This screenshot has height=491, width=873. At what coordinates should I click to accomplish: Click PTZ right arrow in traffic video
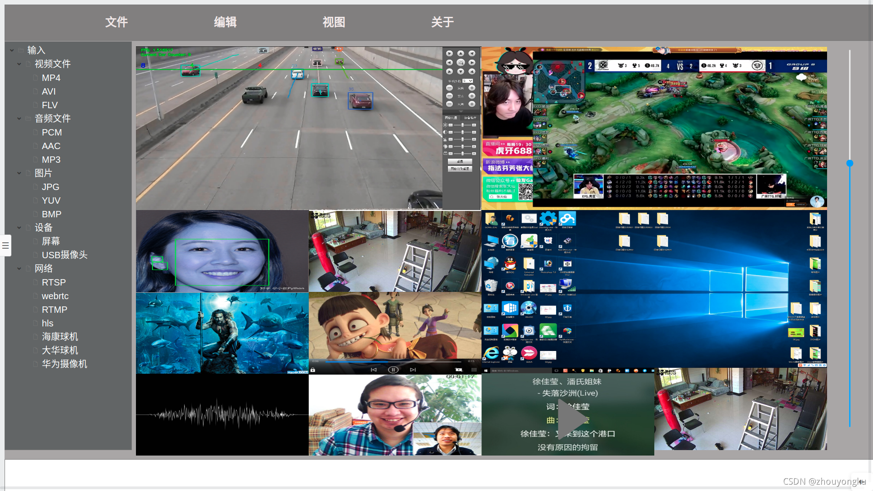pos(472,62)
